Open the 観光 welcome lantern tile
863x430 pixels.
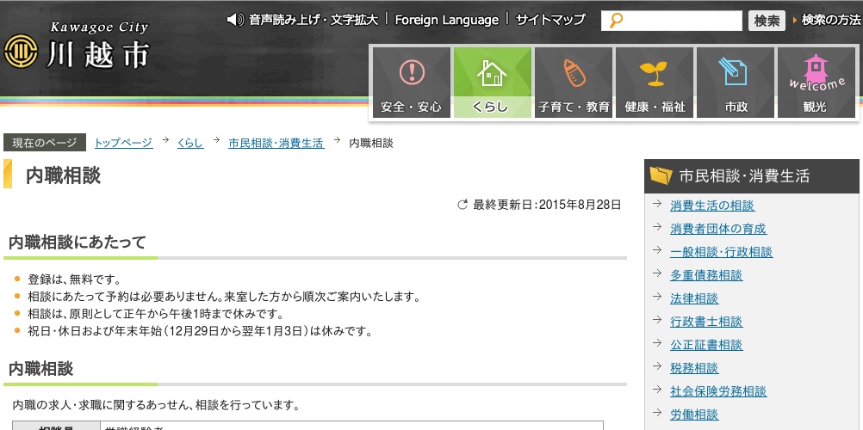[816, 83]
